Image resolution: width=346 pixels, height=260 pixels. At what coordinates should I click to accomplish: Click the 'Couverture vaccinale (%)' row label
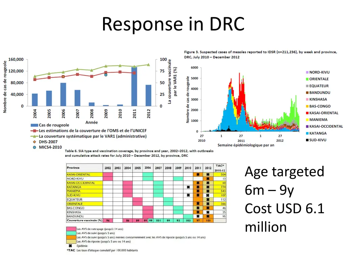84,220
